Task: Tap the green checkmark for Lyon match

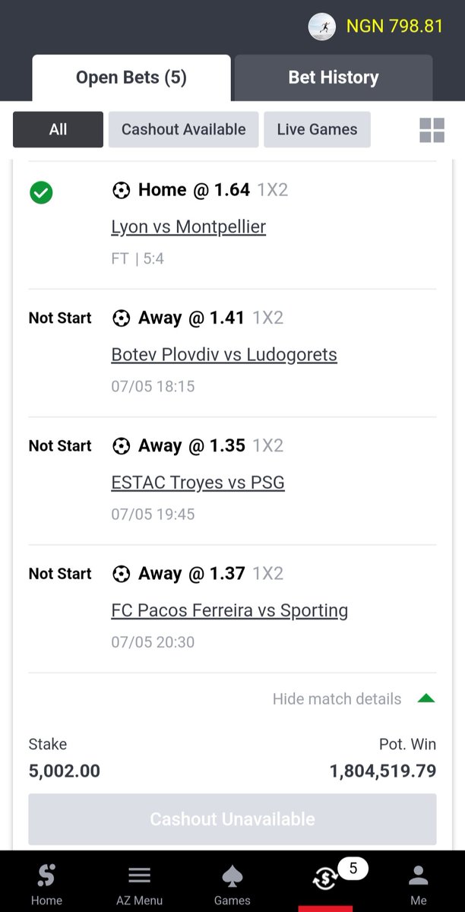Action: [41, 193]
